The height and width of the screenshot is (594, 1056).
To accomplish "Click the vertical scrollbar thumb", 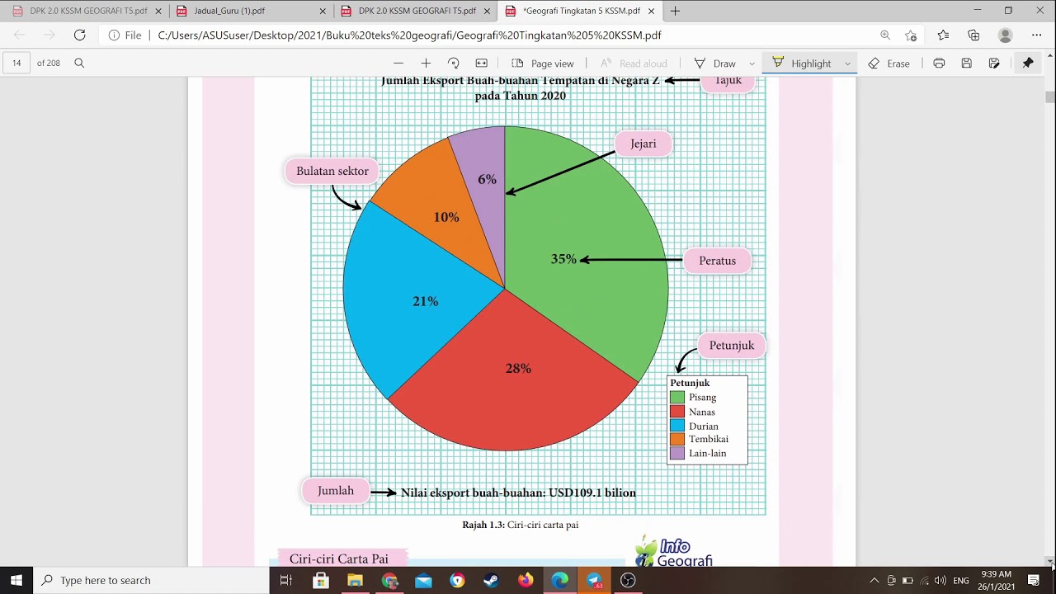I will 1049,97.
